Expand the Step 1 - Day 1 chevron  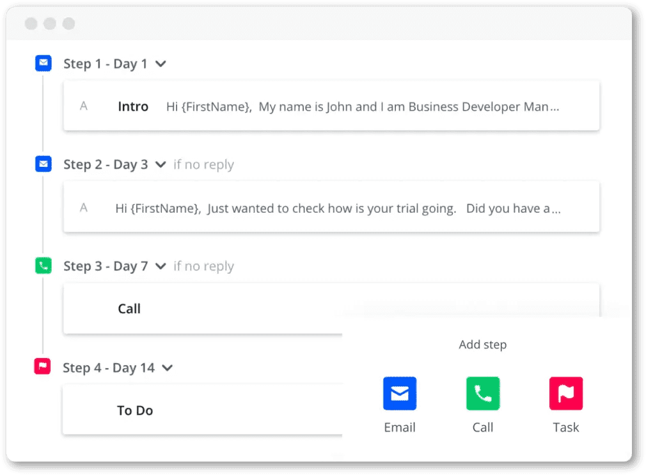tap(161, 64)
